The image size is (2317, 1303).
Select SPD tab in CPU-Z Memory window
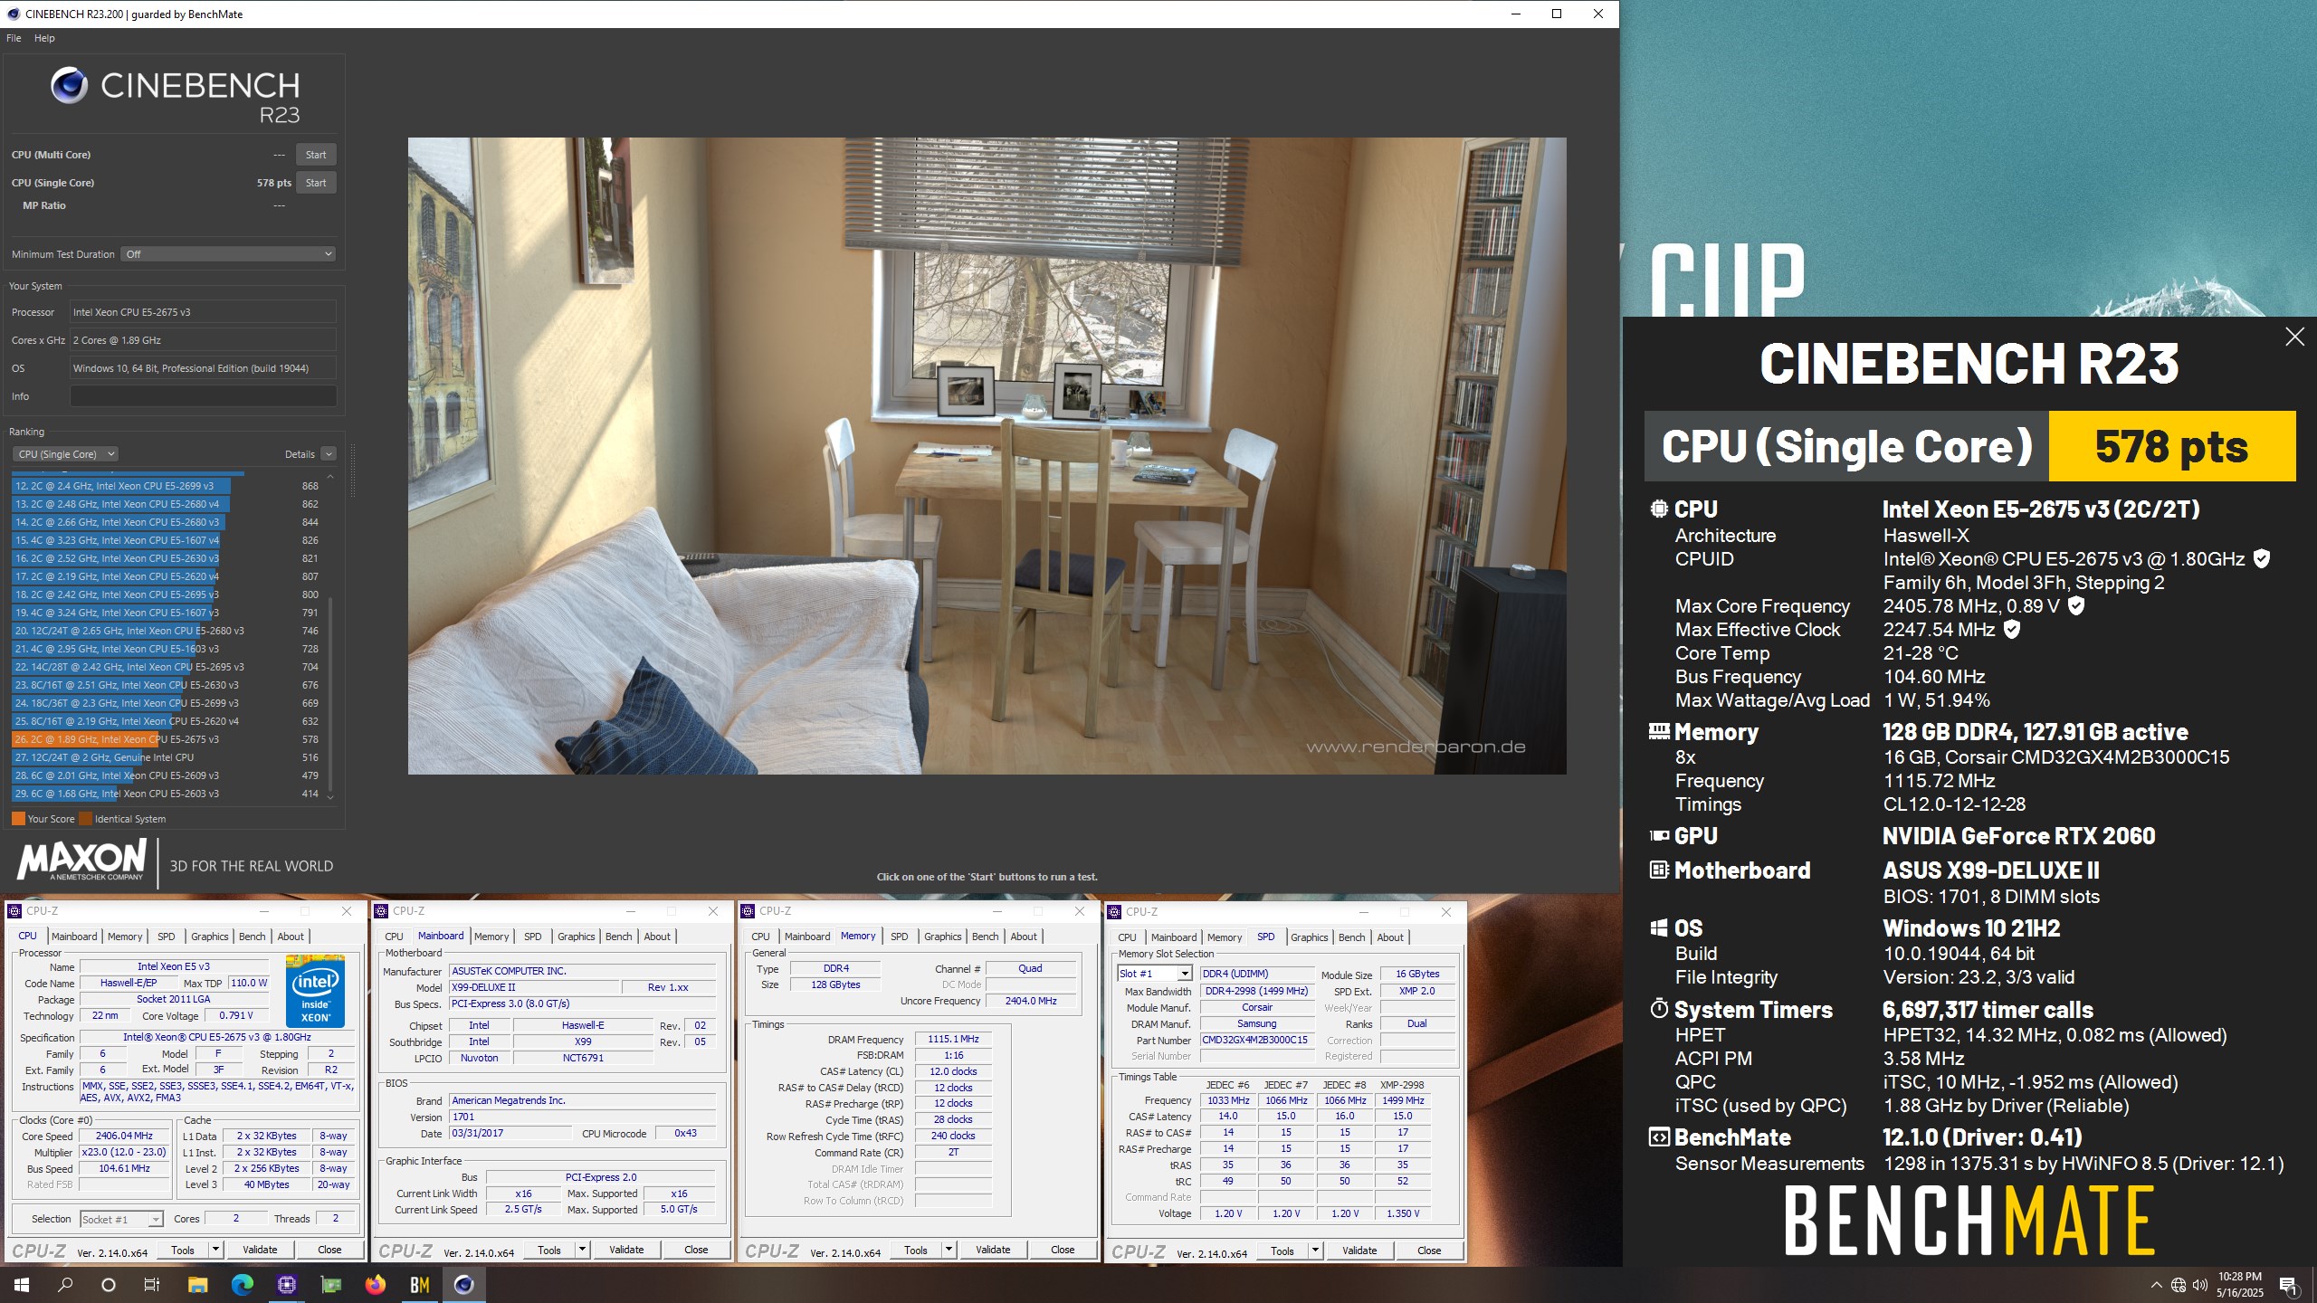[x=899, y=937]
